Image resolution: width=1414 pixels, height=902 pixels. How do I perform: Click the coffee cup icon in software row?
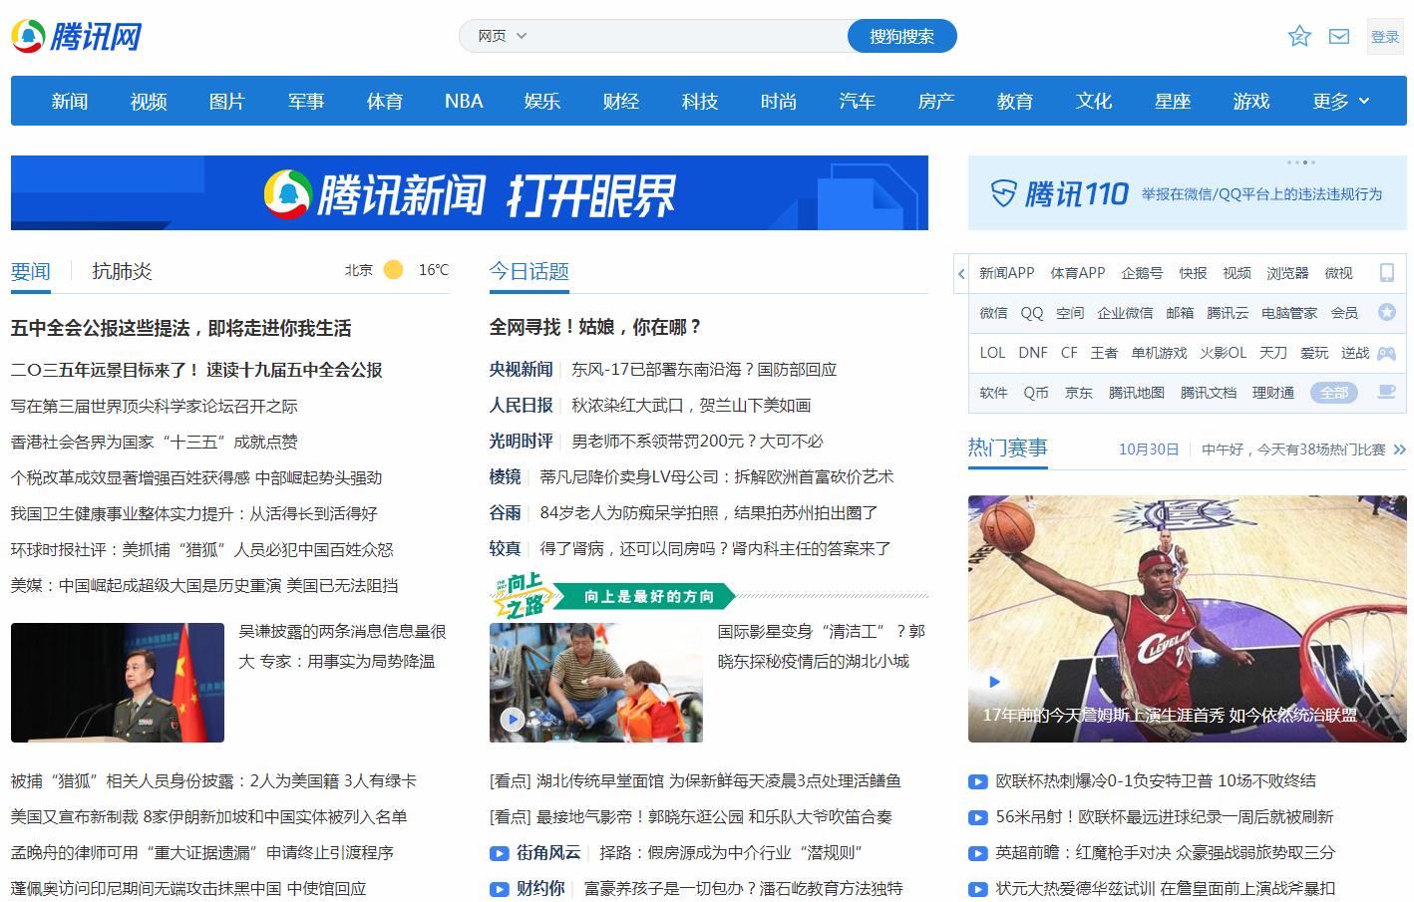coord(1386,392)
